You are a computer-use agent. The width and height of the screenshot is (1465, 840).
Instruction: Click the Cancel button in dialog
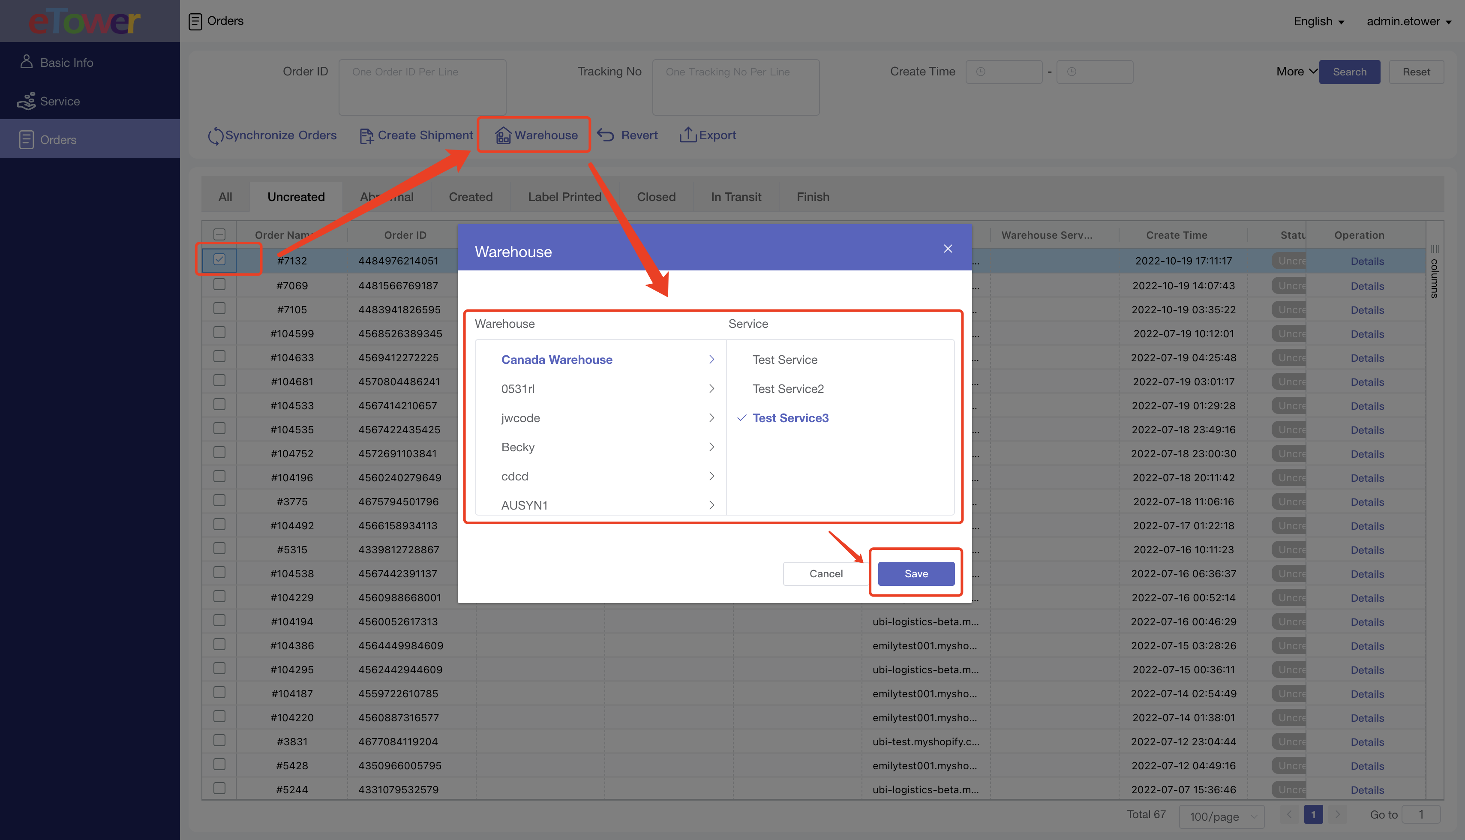[825, 573]
